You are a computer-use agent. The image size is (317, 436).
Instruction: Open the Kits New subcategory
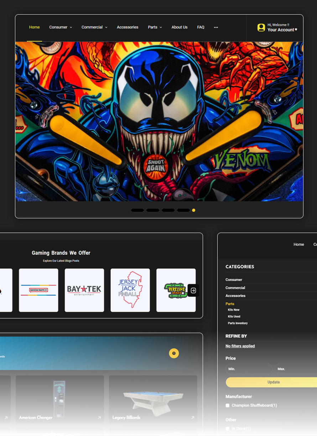click(x=234, y=310)
